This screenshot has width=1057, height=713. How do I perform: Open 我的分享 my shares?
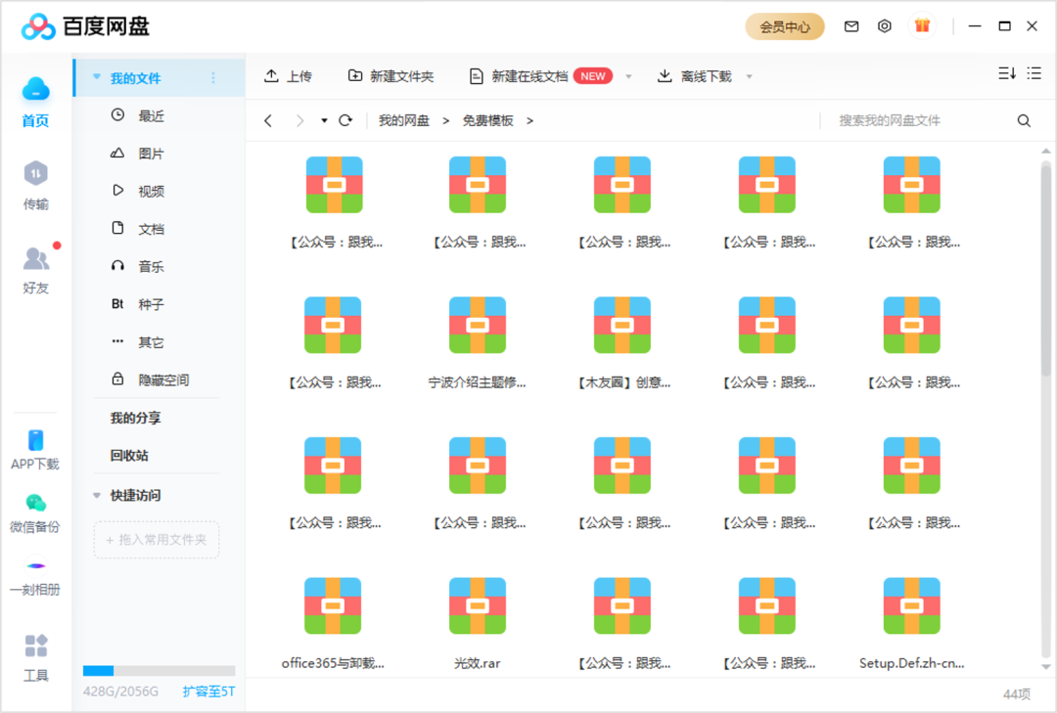click(x=135, y=418)
